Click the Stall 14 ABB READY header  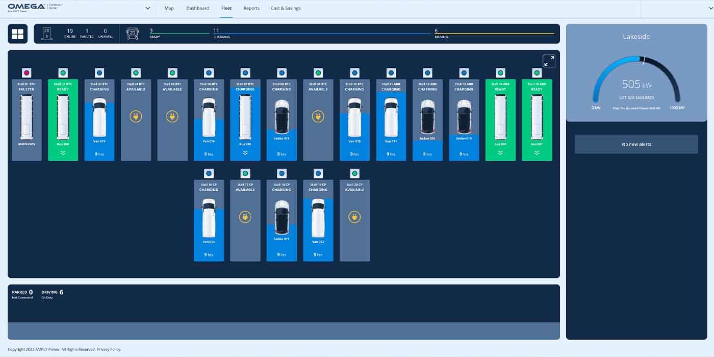click(500, 86)
